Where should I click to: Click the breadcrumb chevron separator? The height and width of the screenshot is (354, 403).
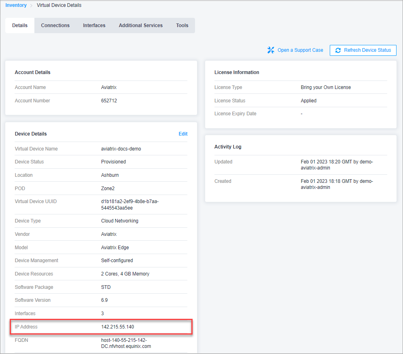pyautogui.click(x=32, y=5)
